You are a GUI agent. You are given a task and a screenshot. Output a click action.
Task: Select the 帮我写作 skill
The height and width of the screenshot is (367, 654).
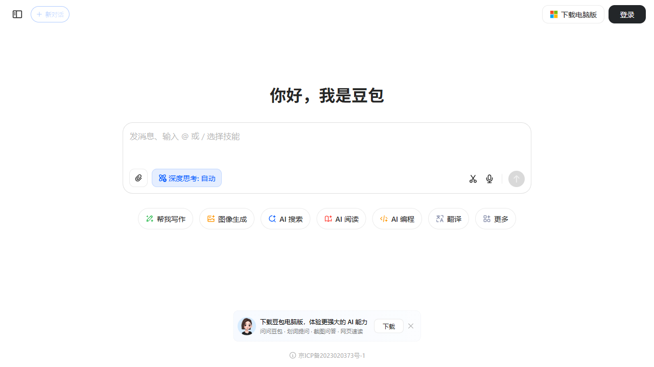pyautogui.click(x=166, y=219)
